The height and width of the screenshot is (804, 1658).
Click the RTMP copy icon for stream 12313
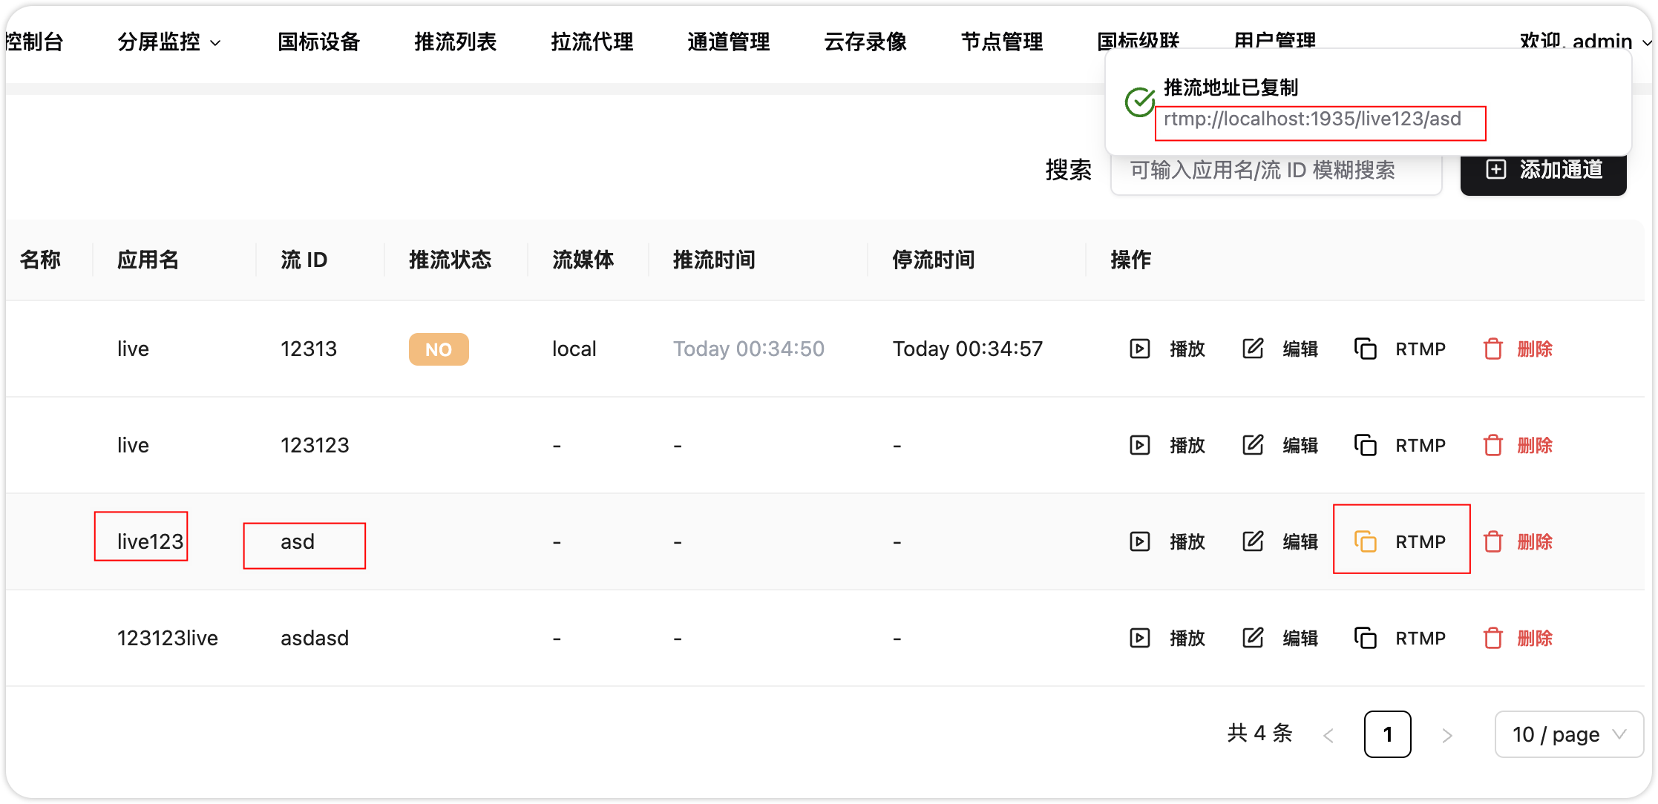[1365, 349]
